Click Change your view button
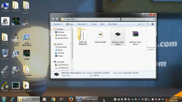182x102 pixels. click(140, 24)
